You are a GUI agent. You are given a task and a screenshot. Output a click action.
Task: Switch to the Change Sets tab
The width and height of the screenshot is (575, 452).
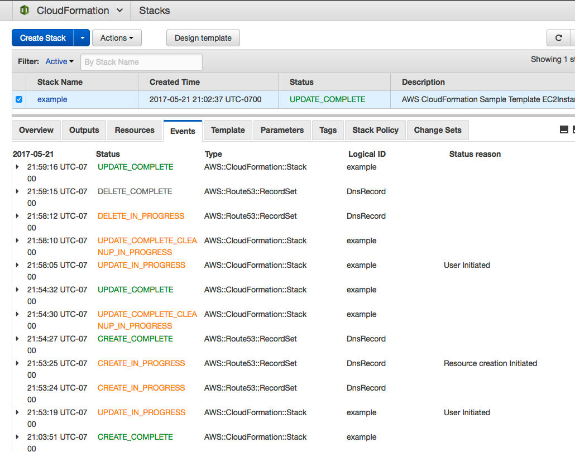point(438,130)
